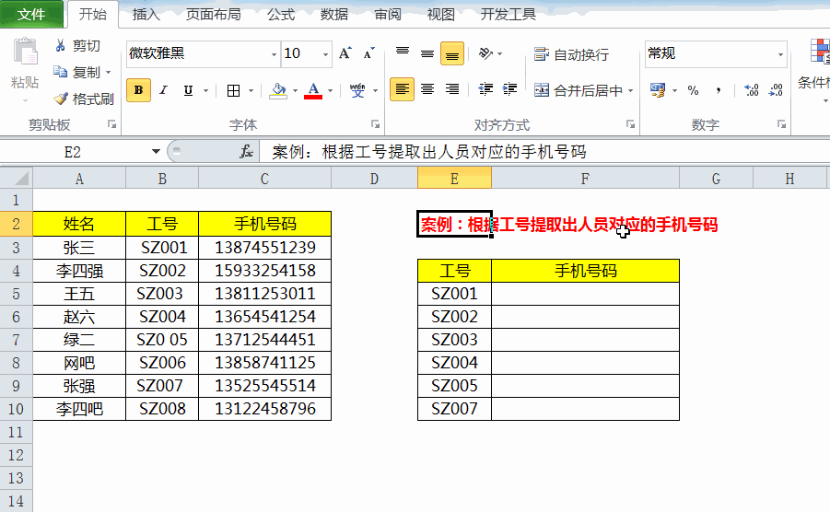Toggle Bold formatting
This screenshot has height=512, width=830.
tap(139, 90)
